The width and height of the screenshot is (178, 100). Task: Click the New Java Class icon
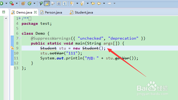click(x=30, y=3)
